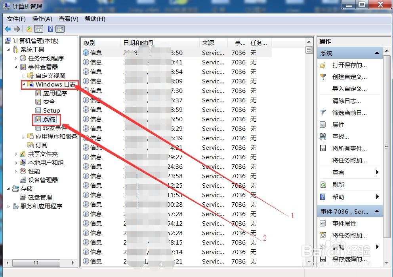
Task: Select 本地用户和组 node
Action: pos(46,163)
